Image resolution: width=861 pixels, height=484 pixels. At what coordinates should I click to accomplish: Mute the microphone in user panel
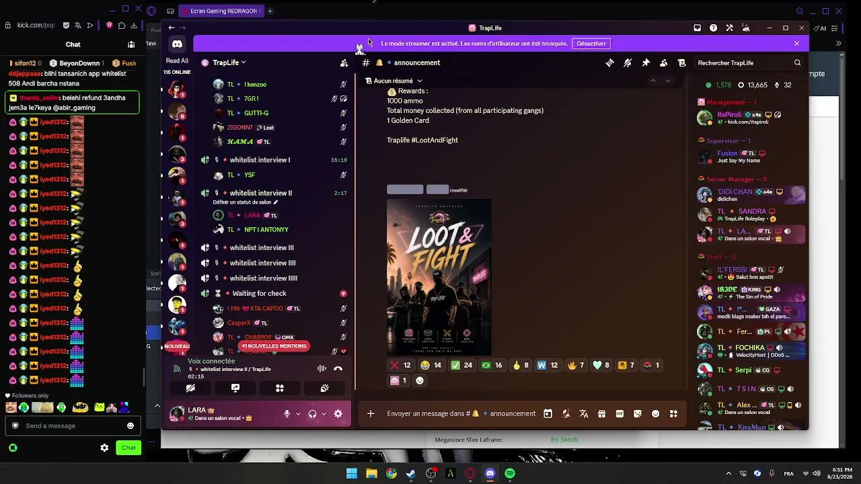[287, 413]
